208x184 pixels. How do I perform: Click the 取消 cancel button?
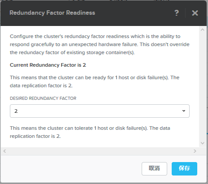pos(154,169)
